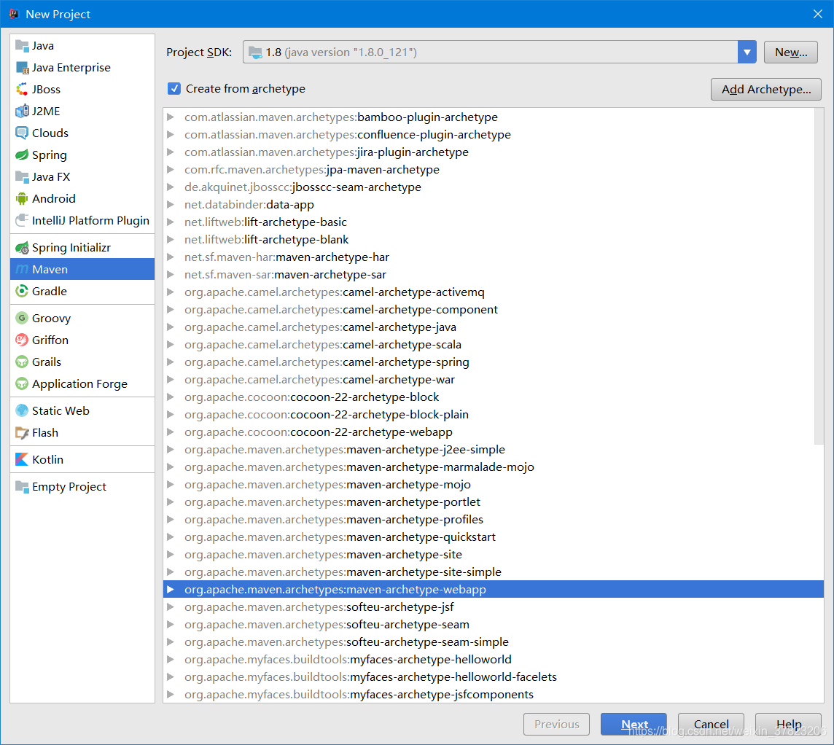
Task: Select Spring project type label
Action: (x=50, y=155)
